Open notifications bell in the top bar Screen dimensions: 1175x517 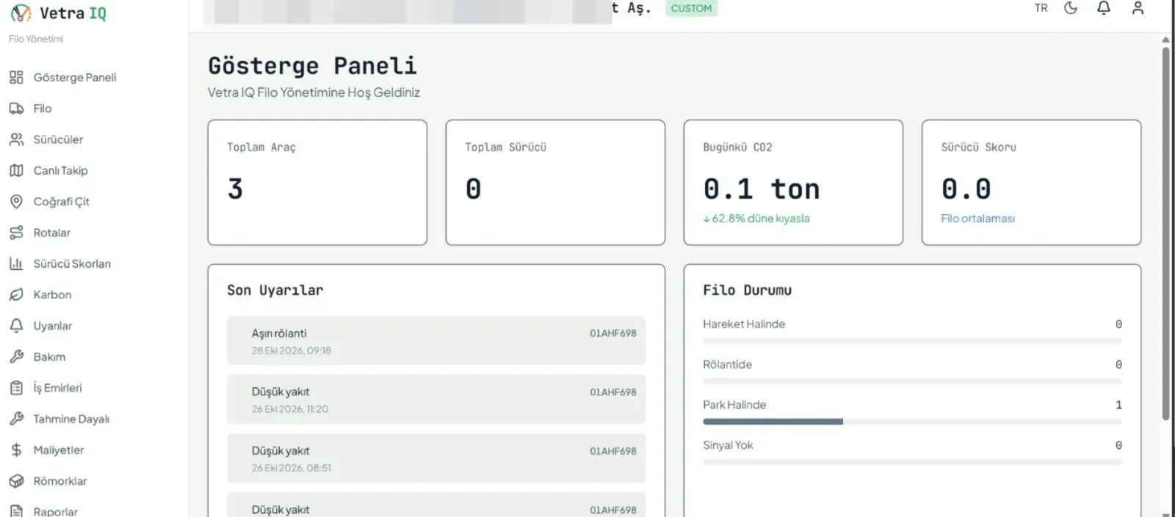[1104, 8]
